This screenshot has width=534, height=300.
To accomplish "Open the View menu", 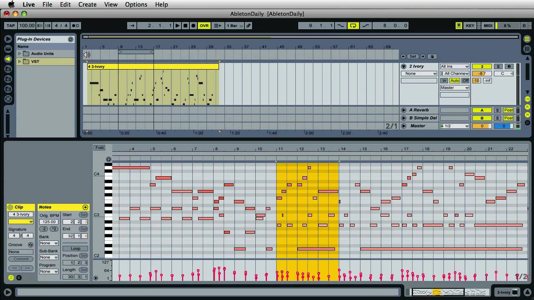I will point(111,4).
